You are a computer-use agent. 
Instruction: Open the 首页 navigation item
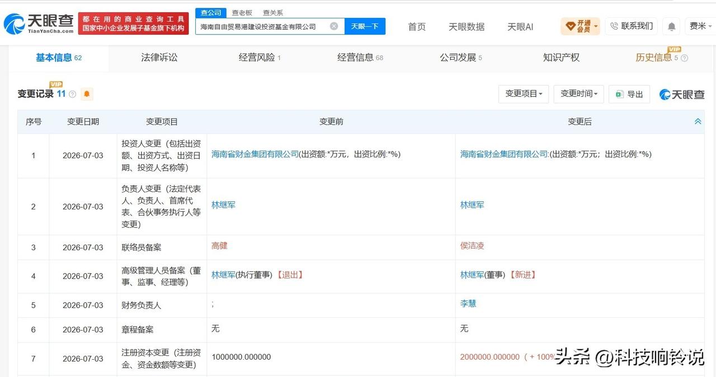(417, 27)
